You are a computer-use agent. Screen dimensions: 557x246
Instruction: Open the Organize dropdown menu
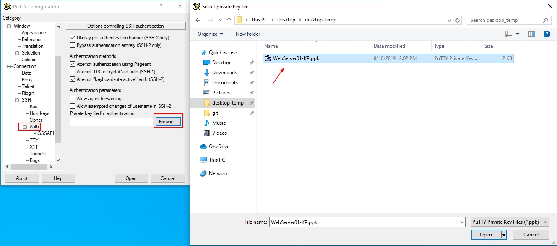coord(211,34)
